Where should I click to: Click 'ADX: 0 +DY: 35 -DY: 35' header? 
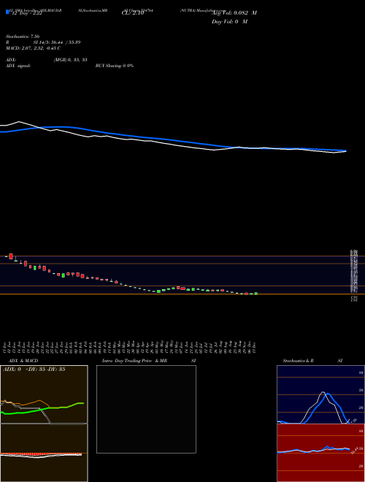(34, 370)
